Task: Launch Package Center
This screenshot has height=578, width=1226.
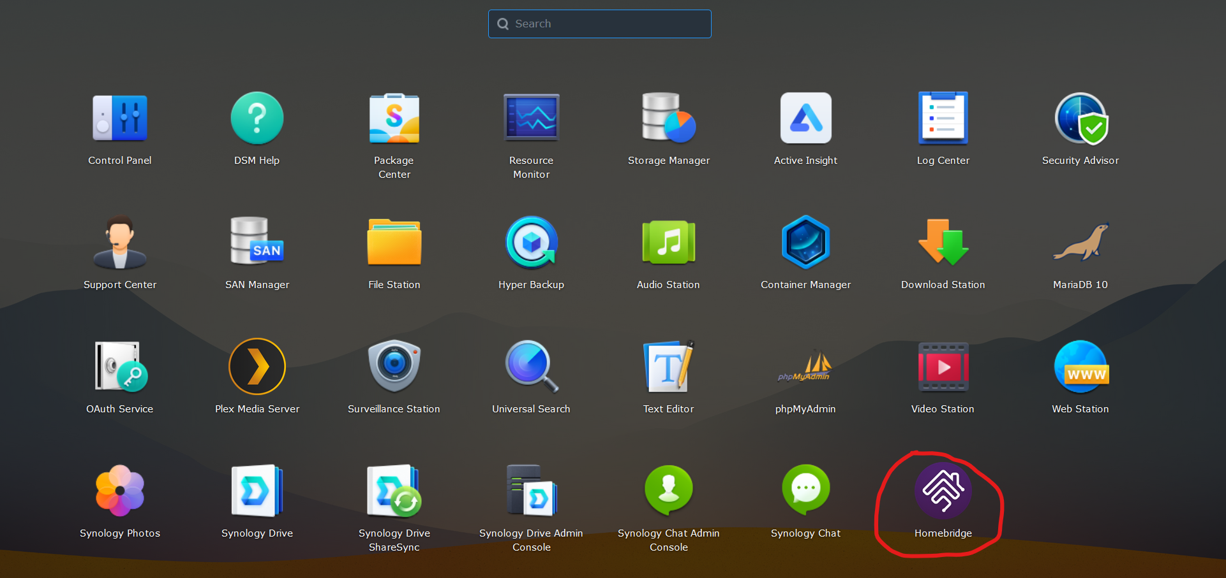Action: [394, 119]
